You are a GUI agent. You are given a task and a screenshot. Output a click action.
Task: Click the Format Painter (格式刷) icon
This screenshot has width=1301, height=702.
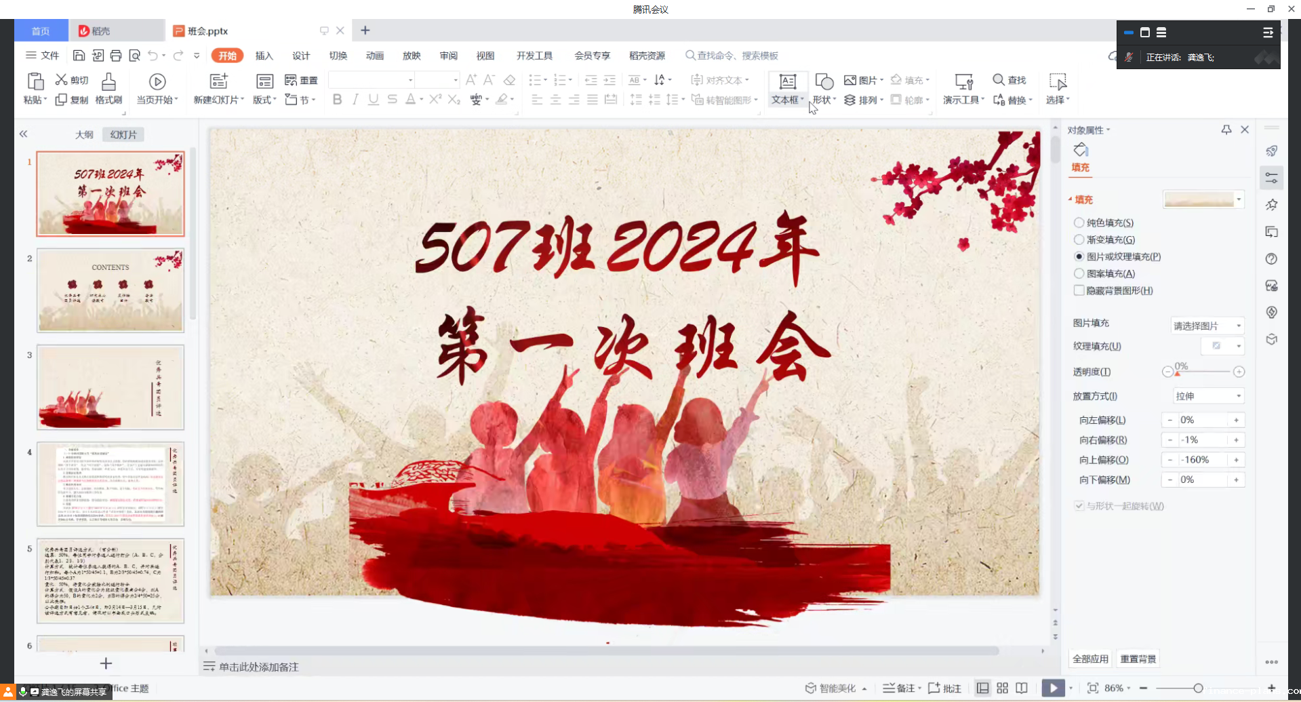tap(108, 82)
